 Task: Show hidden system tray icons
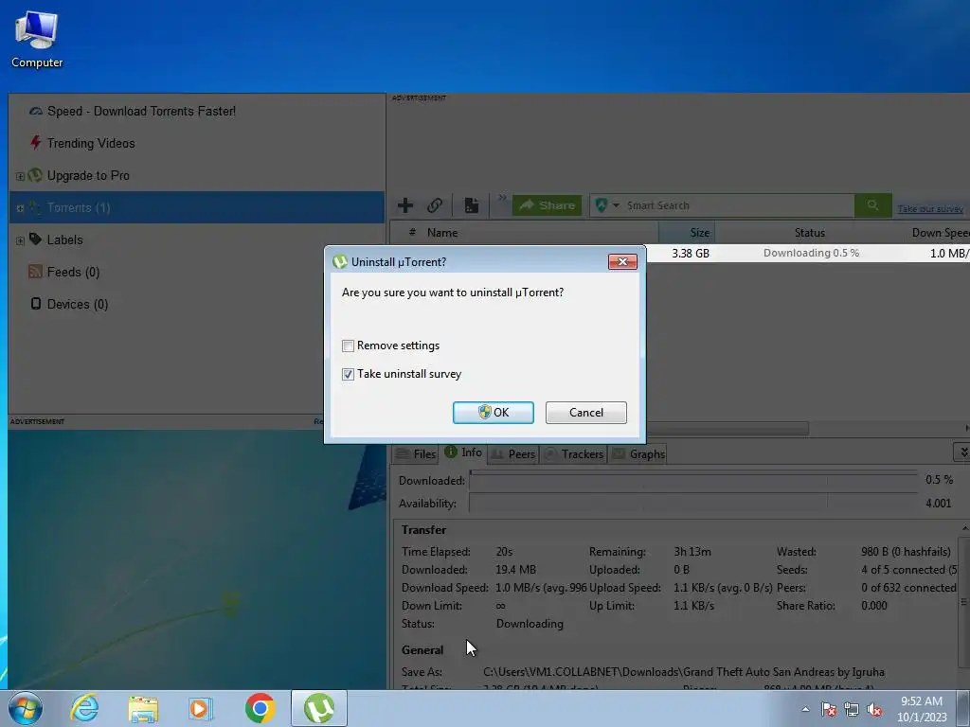pyautogui.click(x=805, y=709)
